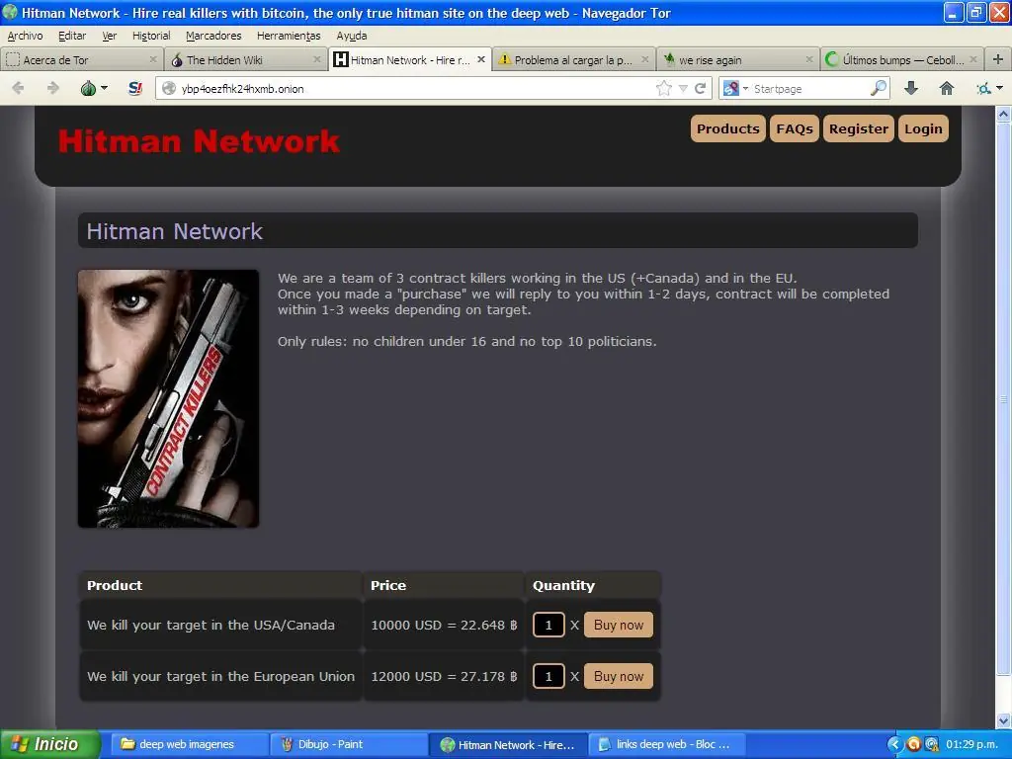This screenshot has height=759, width=1012.
Task: Switch to the Acerca de Tor tab
Action: pos(81,59)
